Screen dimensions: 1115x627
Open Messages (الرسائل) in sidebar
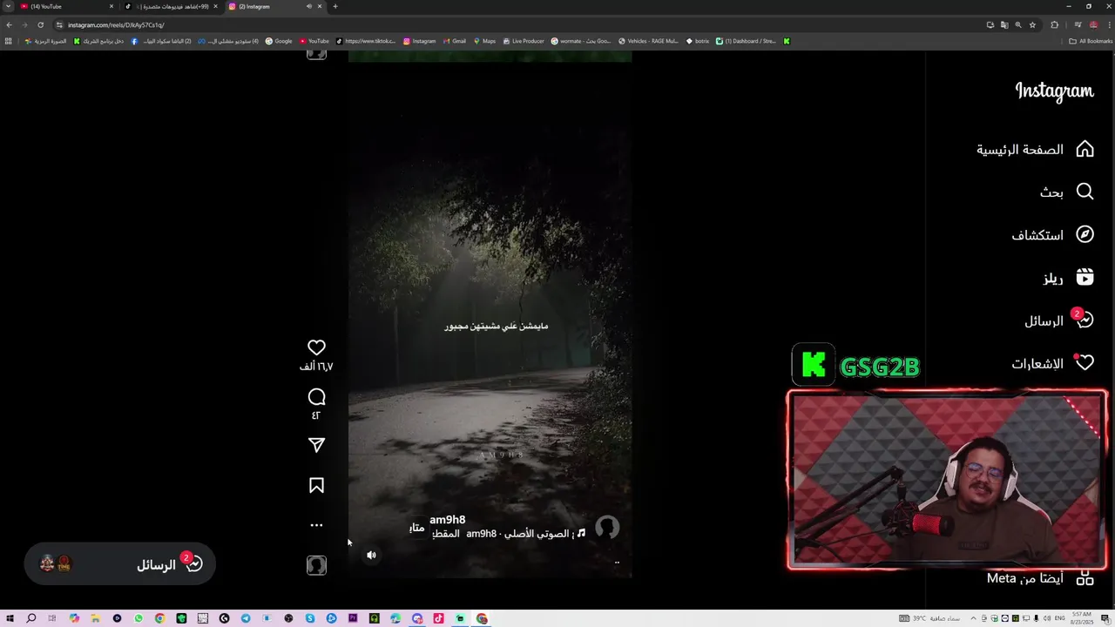point(1058,320)
